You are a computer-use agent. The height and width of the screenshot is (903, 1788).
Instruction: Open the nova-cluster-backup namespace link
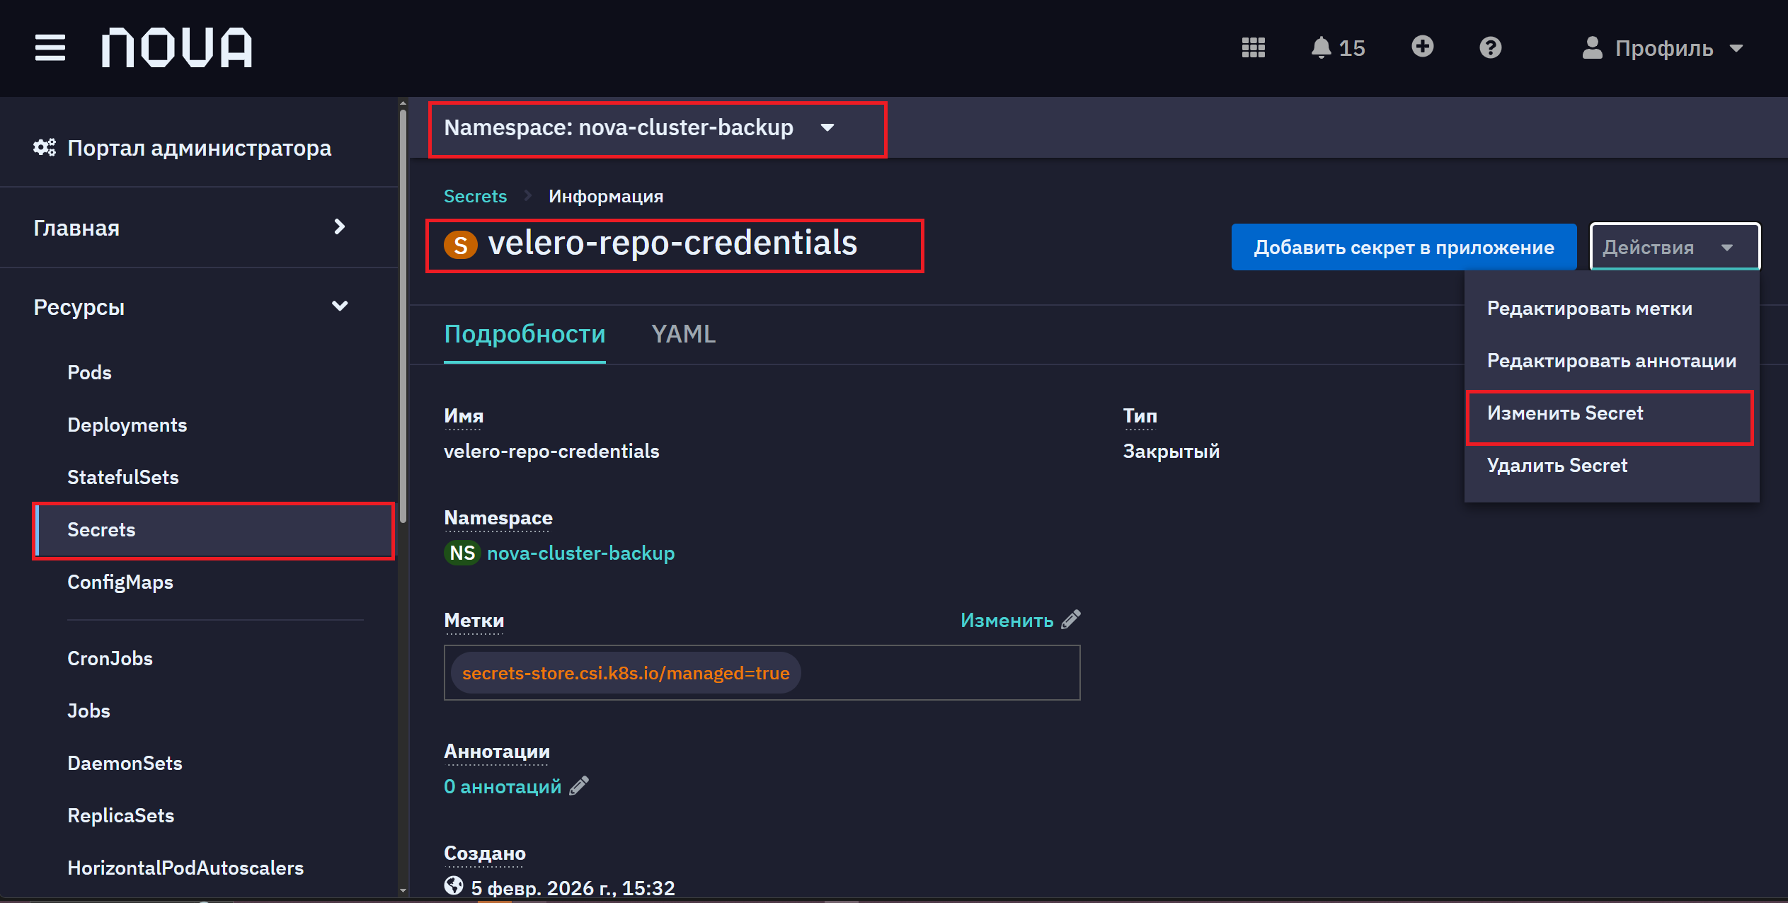coord(580,553)
